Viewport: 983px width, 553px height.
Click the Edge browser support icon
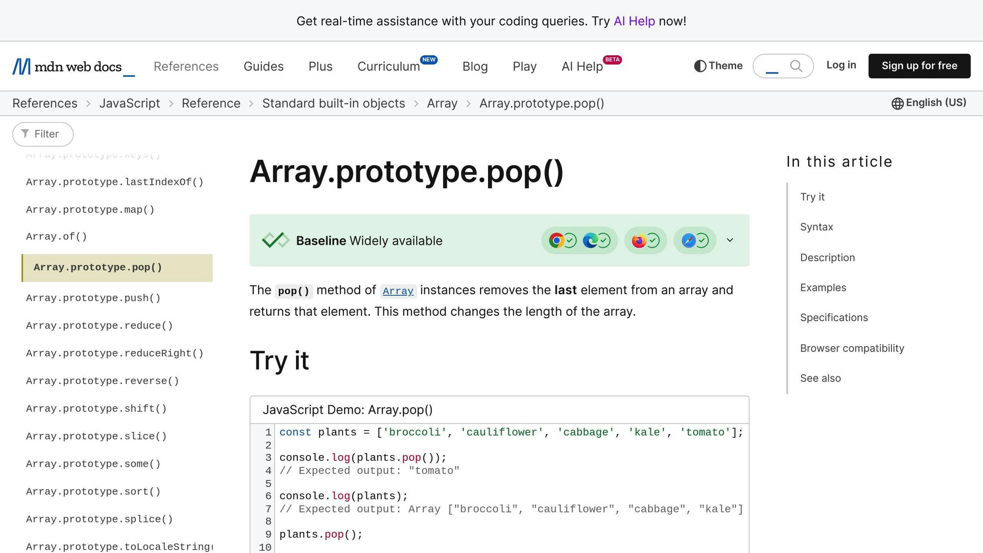[x=590, y=240]
